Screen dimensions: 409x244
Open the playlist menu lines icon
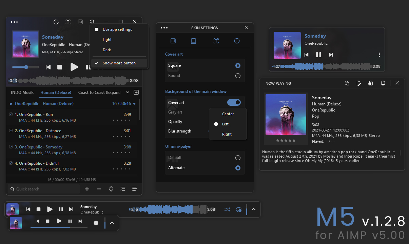[135, 189]
